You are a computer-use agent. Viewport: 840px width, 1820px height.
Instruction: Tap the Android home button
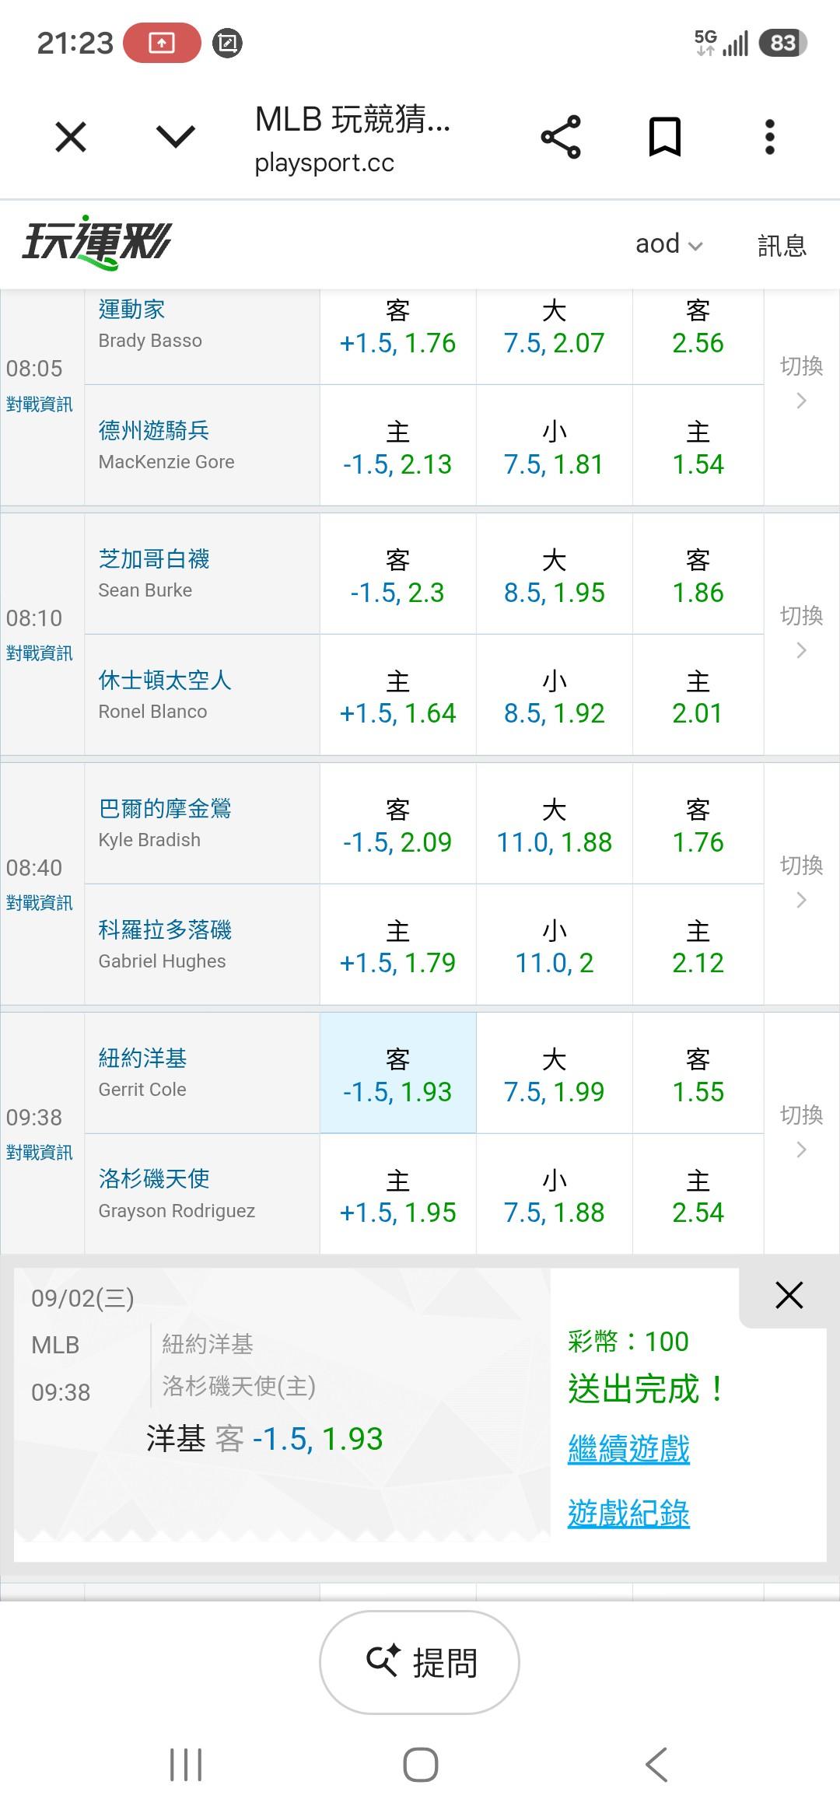tap(421, 1764)
